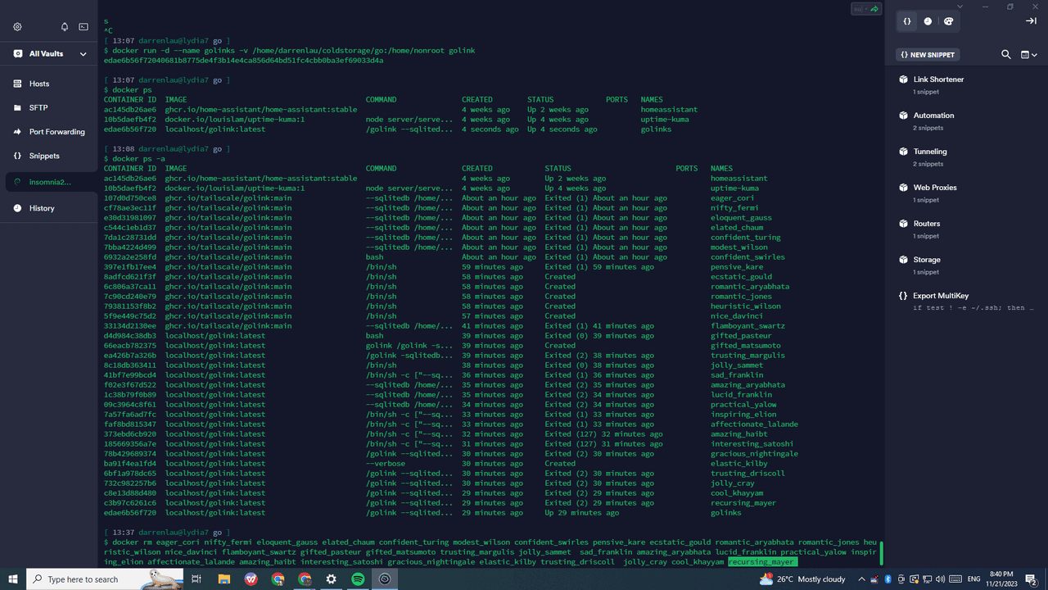Viewport: 1048px width, 590px height.
Task: Open Port Forwarding section
Action: pos(56,132)
